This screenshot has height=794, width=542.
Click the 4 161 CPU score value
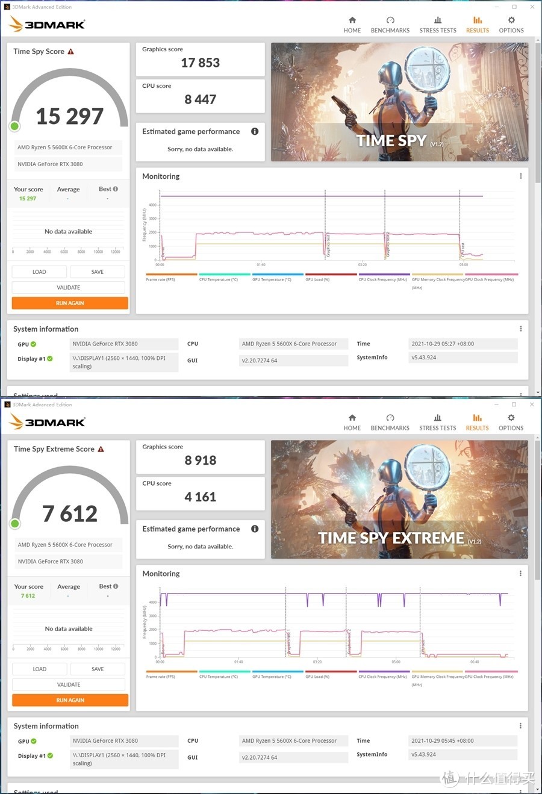[x=201, y=497]
